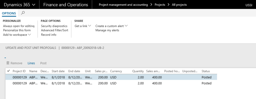This screenshot has width=256, height=99.
Task: Click Quantity 2.00 in second row
Action: coord(141,83)
